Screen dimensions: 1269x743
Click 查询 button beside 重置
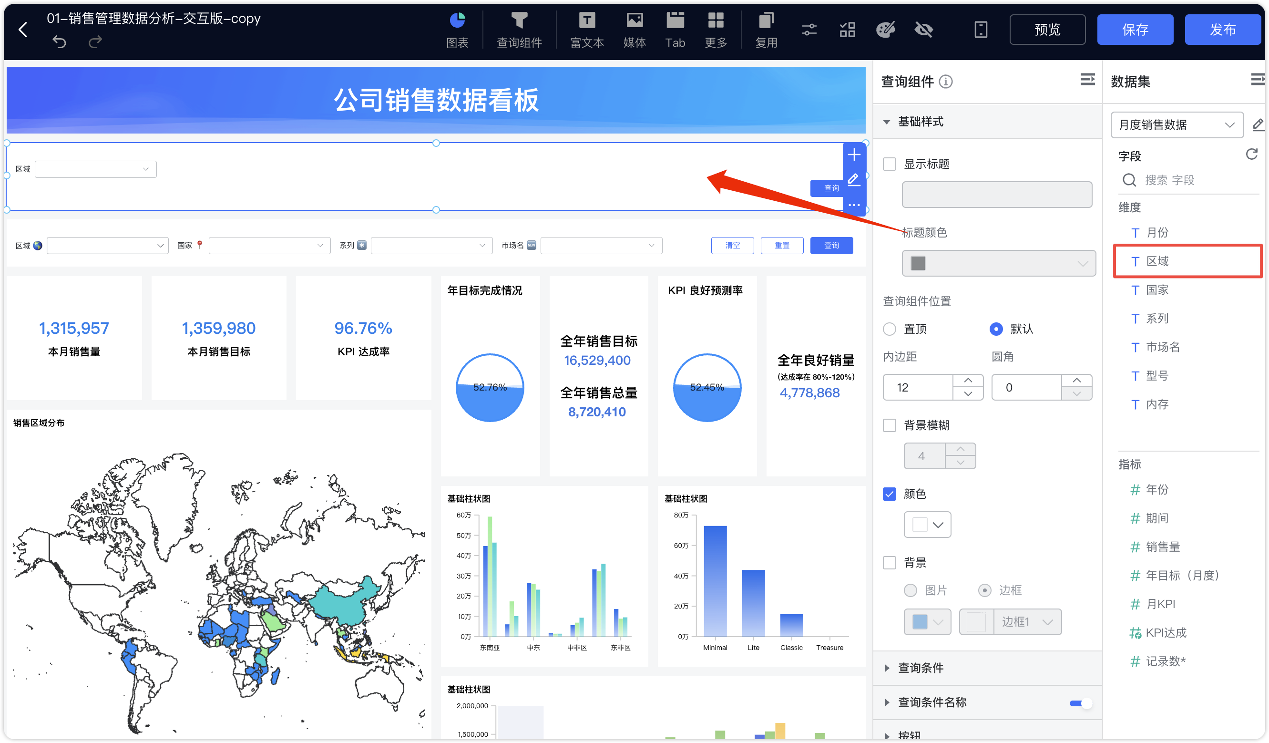click(831, 246)
